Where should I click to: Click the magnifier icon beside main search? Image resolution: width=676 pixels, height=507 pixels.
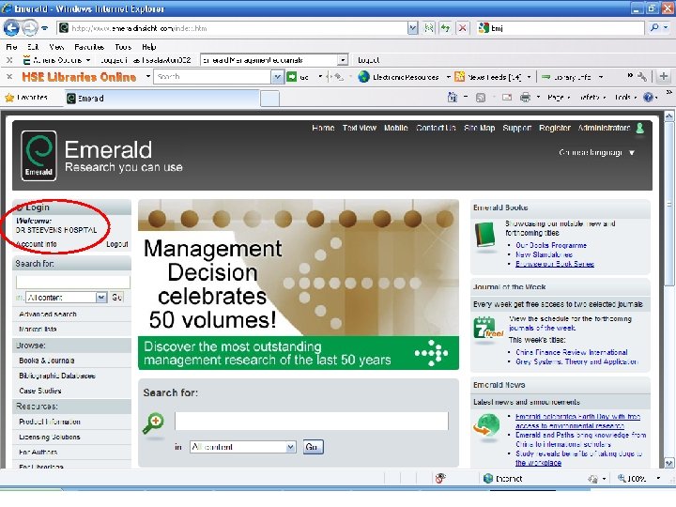pos(153,423)
